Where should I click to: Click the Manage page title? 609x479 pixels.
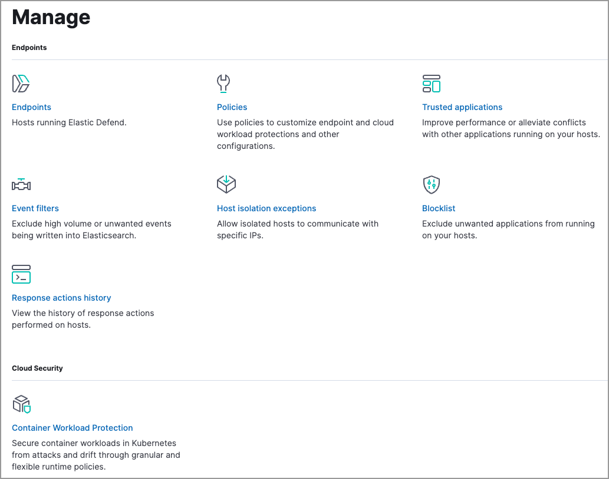click(x=51, y=18)
